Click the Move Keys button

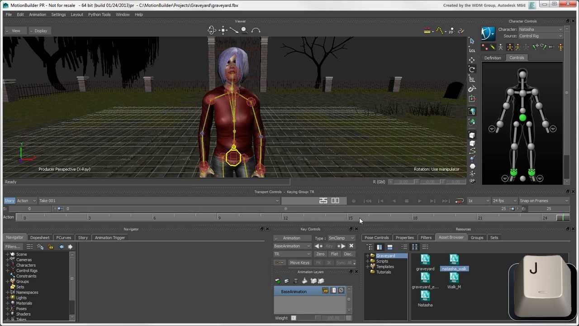(299, 262)
